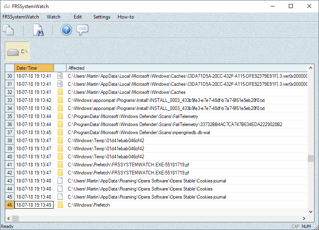Click the folder icon in row 46
The image size is (319, 230).
coord(60,205)
